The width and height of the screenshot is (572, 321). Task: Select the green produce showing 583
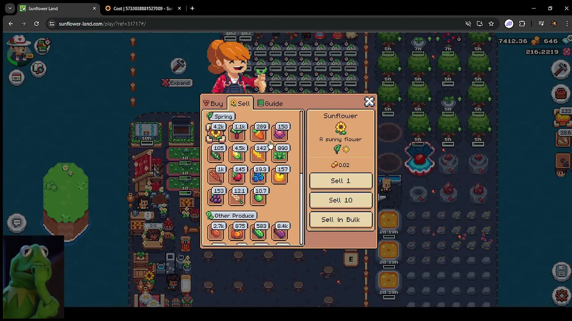[259, 232]
